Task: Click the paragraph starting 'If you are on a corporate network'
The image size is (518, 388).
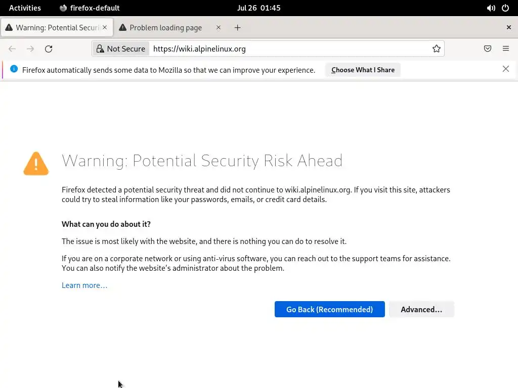Action: click(x=256, y=263)
